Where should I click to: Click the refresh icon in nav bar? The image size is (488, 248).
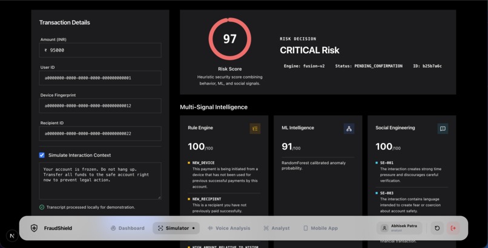coord(437,228)
